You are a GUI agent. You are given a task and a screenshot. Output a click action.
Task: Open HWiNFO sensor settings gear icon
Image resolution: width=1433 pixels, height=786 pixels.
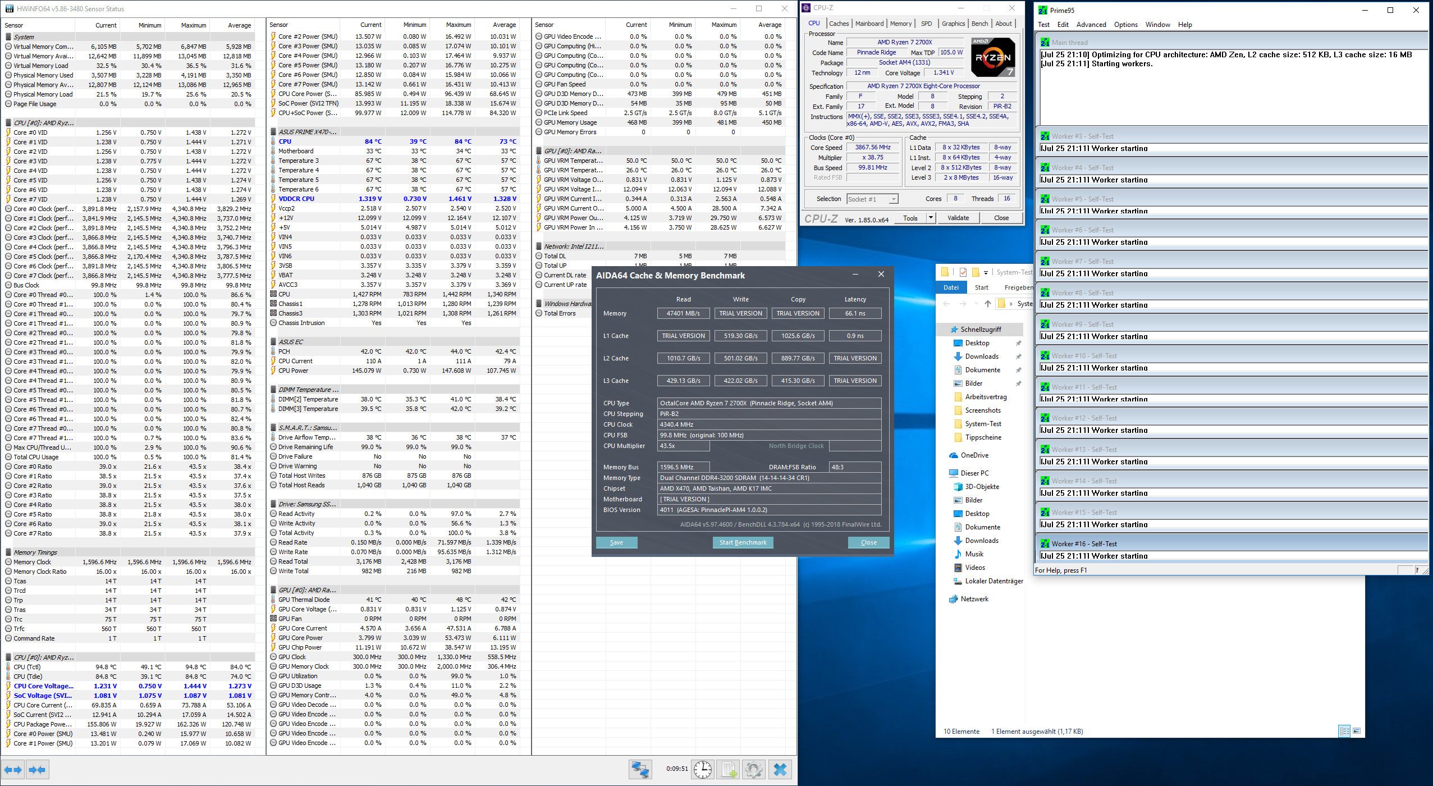pyautogui.click(x=753, y=770)
